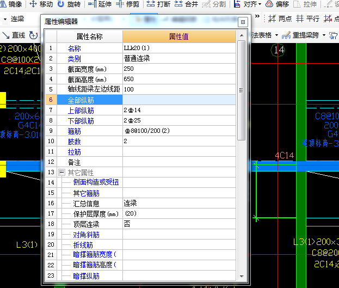Edit the 顶层连梁 value 否
The image size is (339, 288).
click(x=179, y=224)
